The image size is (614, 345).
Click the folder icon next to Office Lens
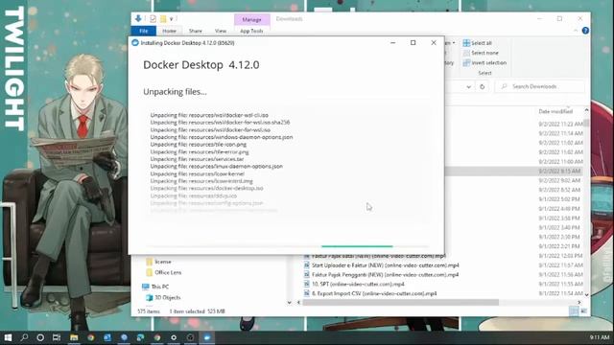pyautogui.click(x=149, y=272)
